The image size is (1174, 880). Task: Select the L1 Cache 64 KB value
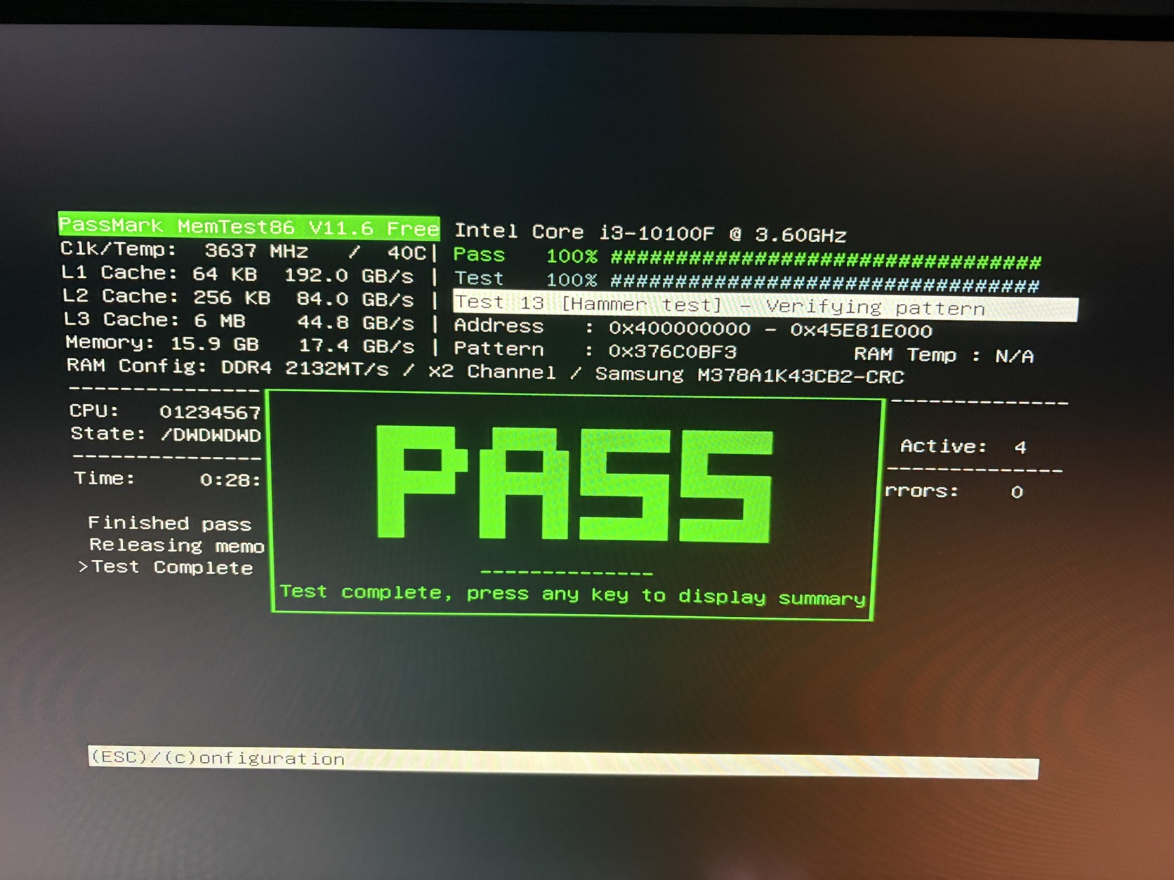pyautogui.click(x=225, y=274)
